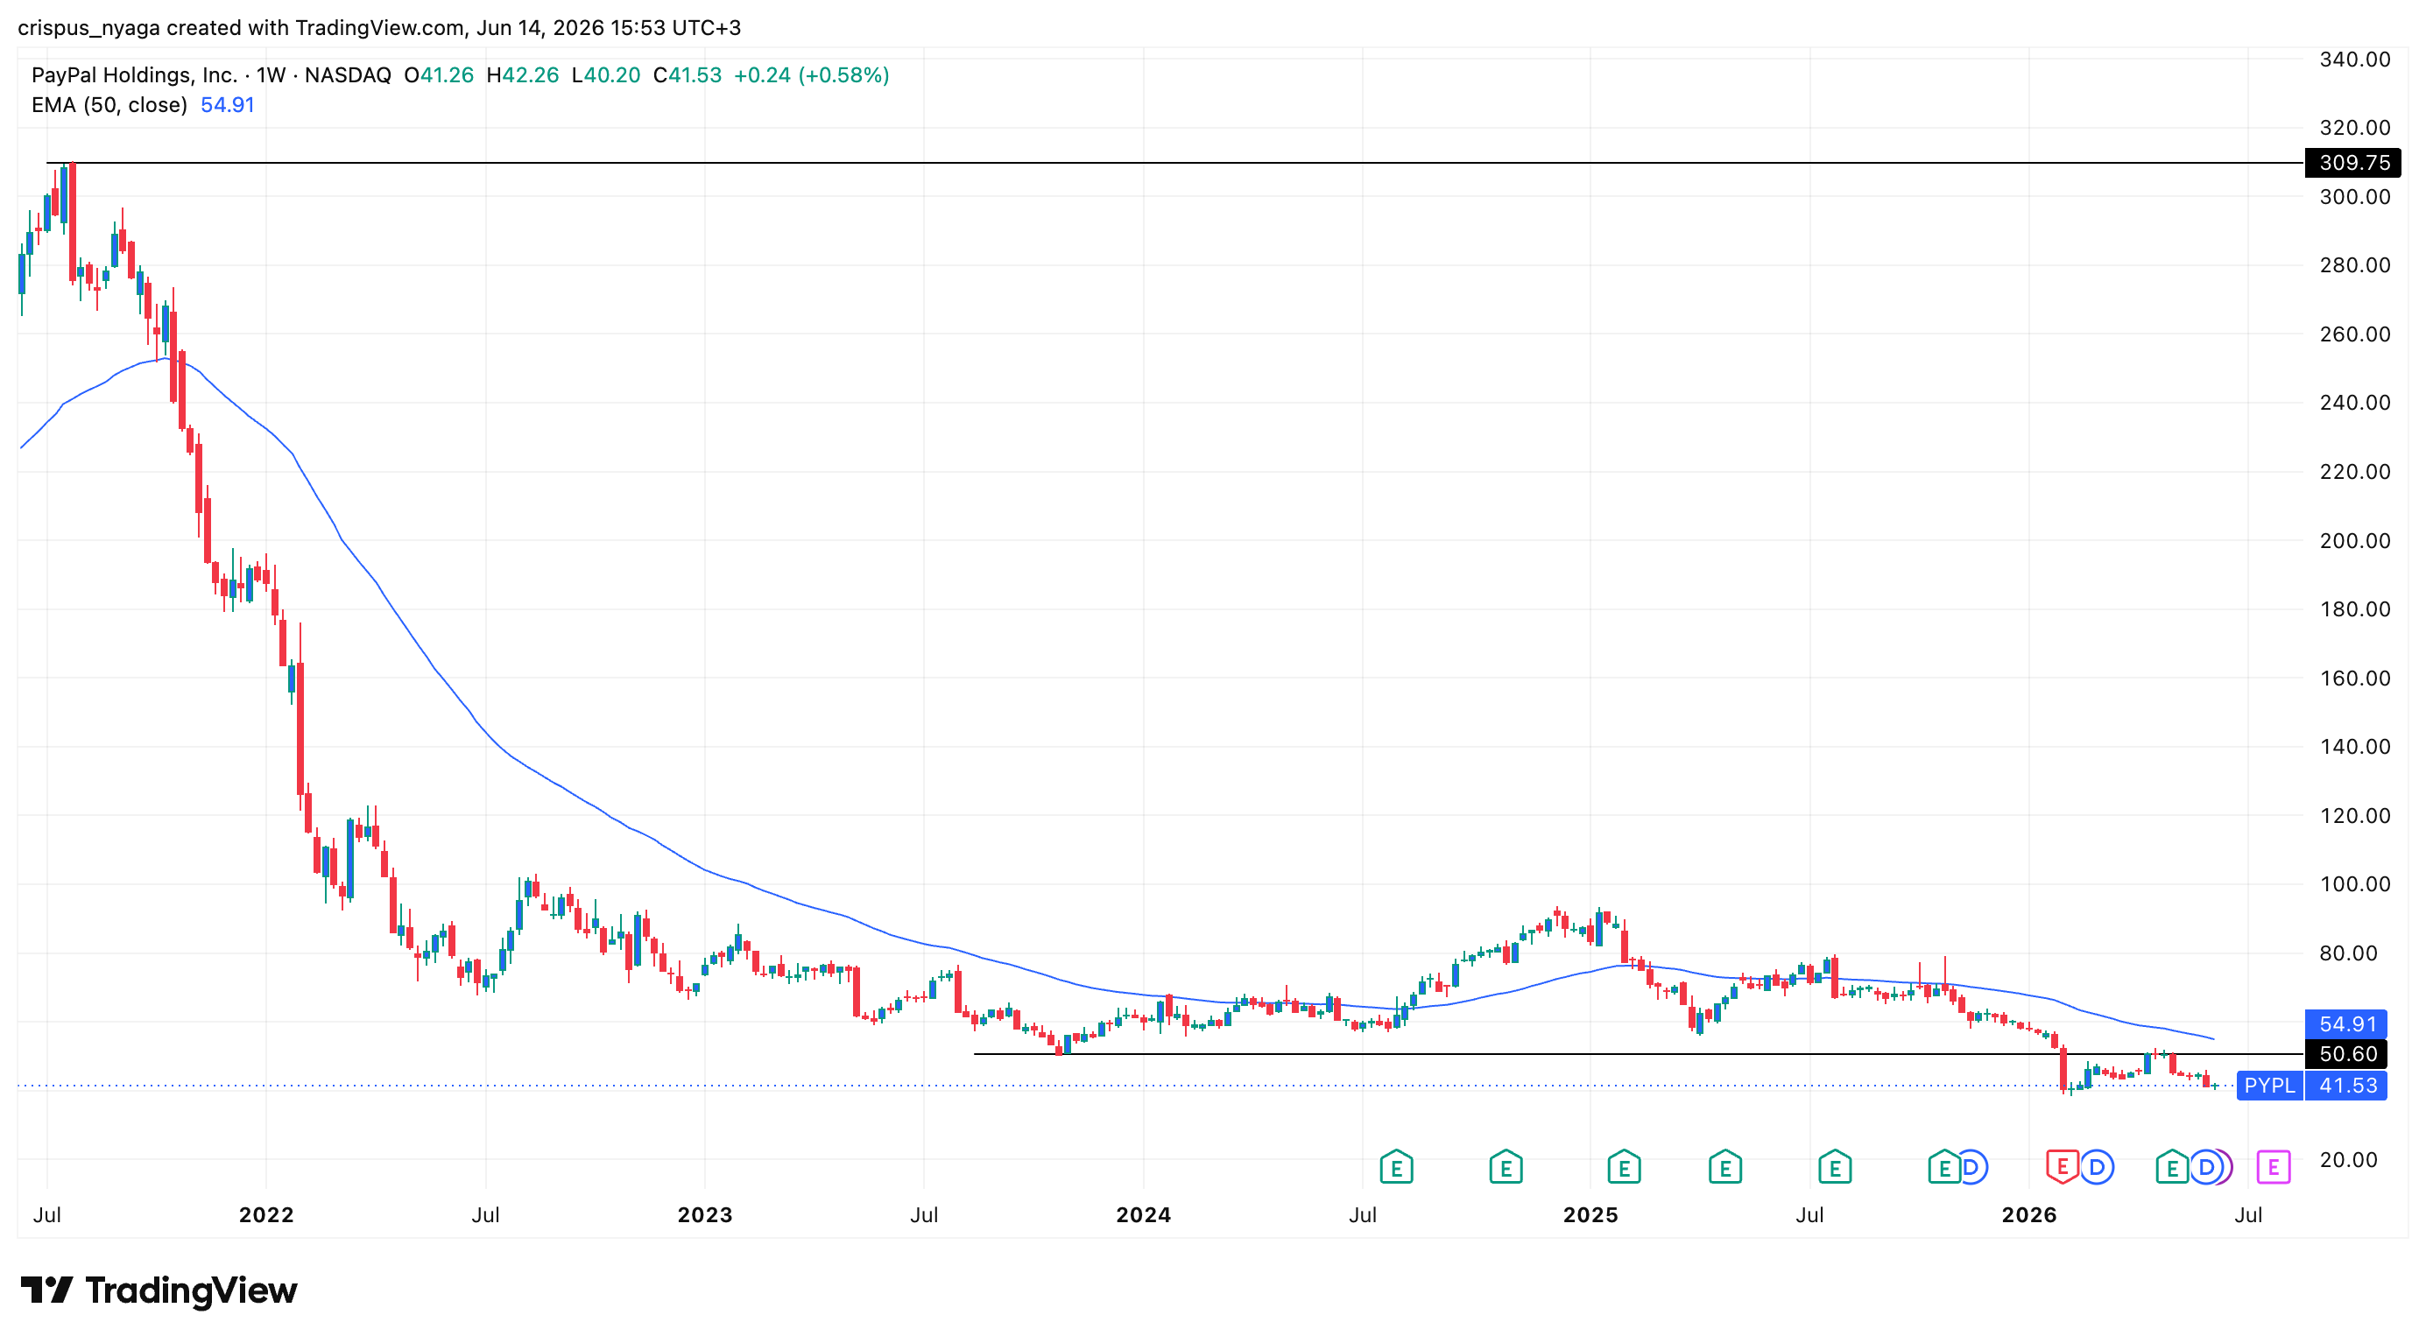2426x1343 pixels.
Task: Click the 160.00 price scale label
Action: (x=2354, y=678)
